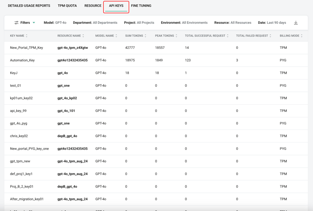Sort by Model Name column
The image size is (313, 211).
click(116, 35)
